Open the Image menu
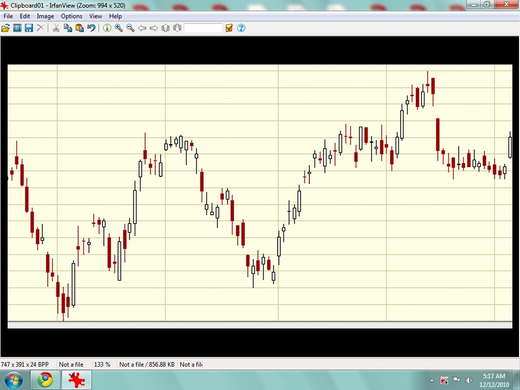 45,16
